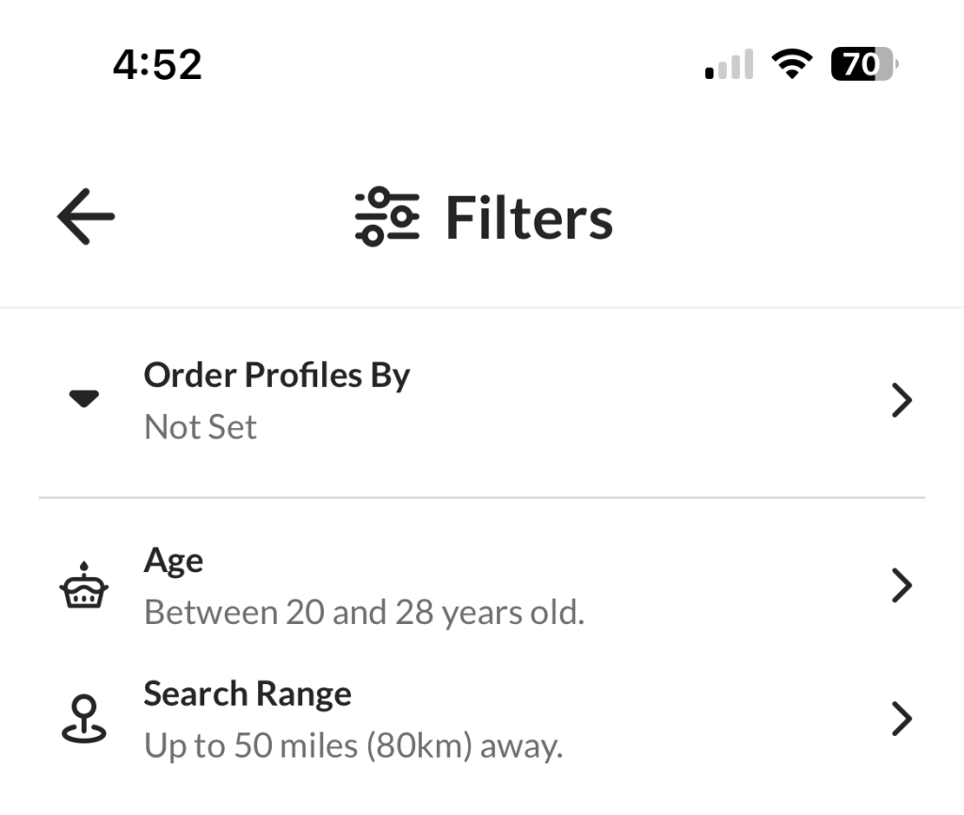Click the caret icon beside Order Profiles By

[x=84, y=398]
